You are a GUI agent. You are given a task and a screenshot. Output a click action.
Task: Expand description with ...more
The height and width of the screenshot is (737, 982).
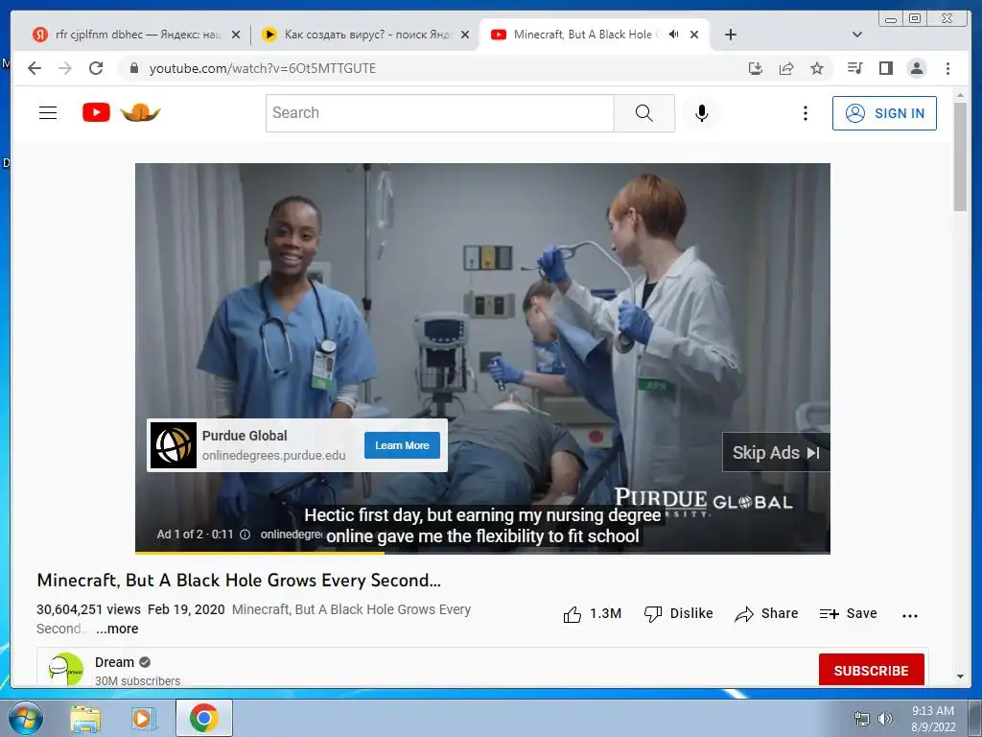(117, 629)
